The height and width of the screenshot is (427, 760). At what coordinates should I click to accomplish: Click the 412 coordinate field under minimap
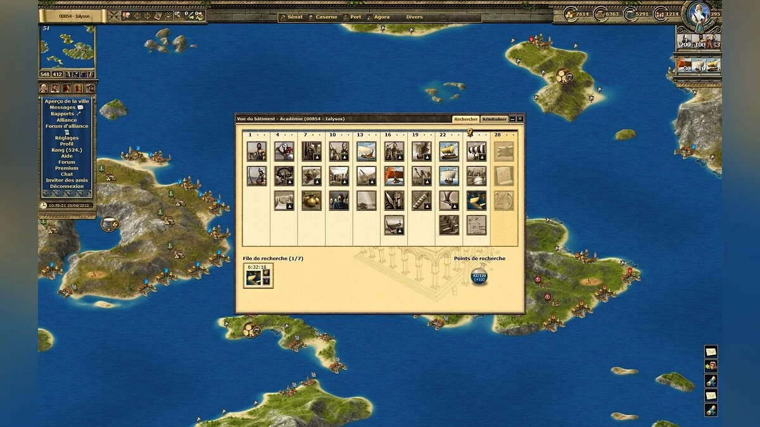56,75
